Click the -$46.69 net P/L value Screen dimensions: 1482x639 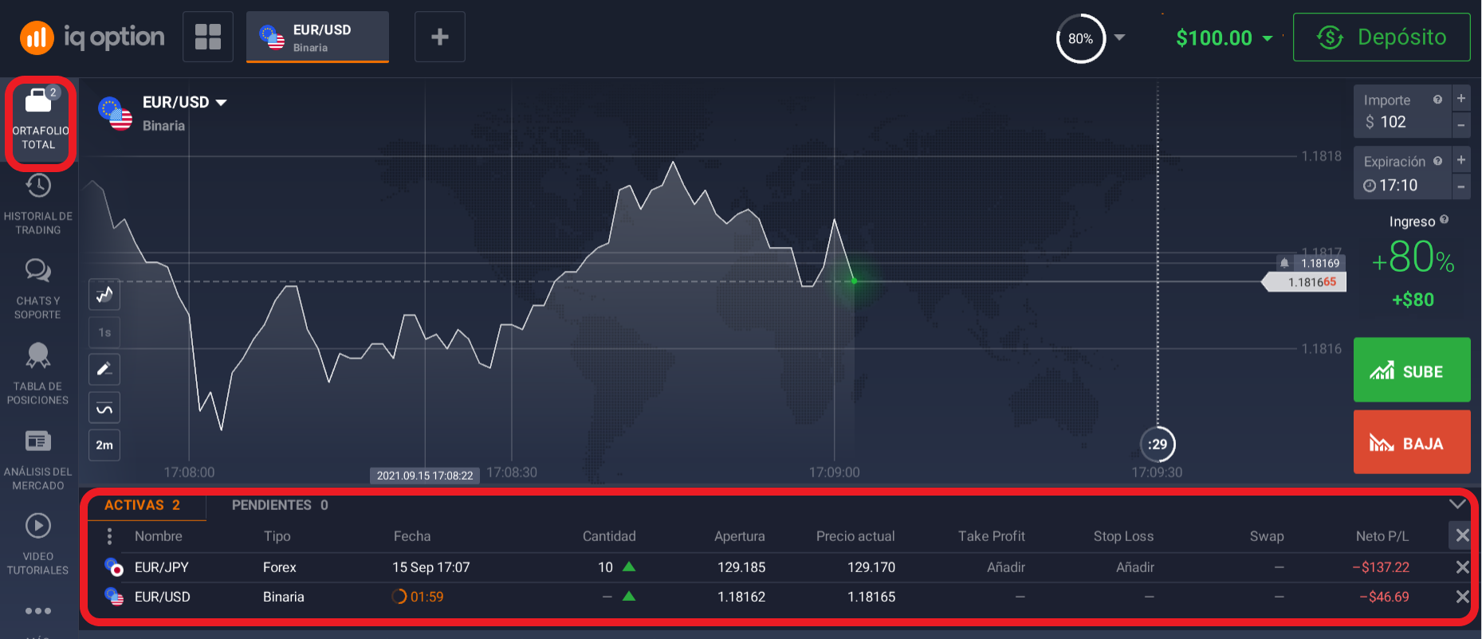tap(1384, 597)
